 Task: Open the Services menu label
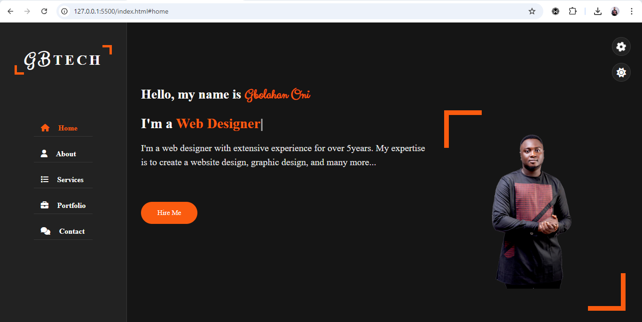[x=70, y=180]
